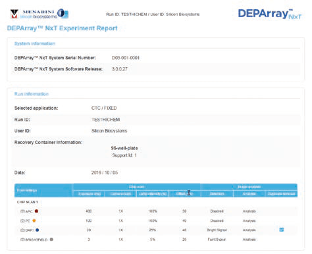Select the DEPArray NxT Experiment Report title

coord(62,28)
